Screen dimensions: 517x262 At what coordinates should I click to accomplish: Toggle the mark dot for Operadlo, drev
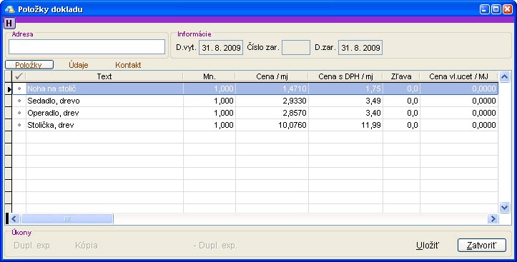pyautogui.click(x=19, y=113)
